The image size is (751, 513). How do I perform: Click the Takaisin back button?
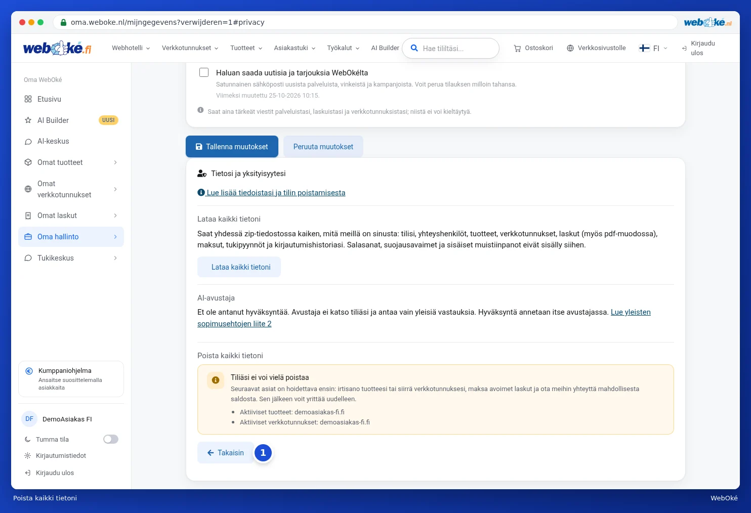point(226,453)
